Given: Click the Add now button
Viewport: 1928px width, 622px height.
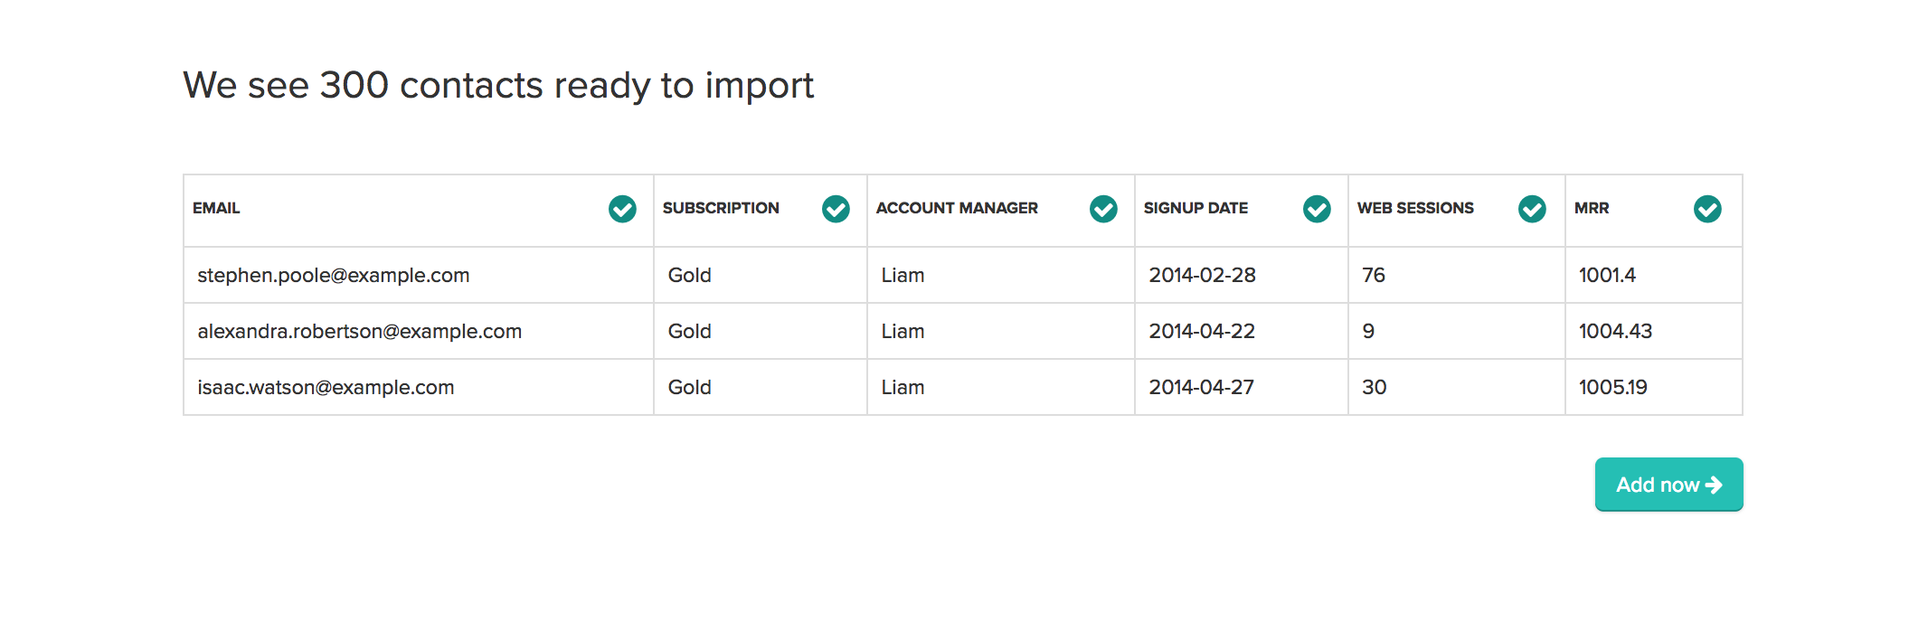Looking at the screenshot, I should [1668, 485].
